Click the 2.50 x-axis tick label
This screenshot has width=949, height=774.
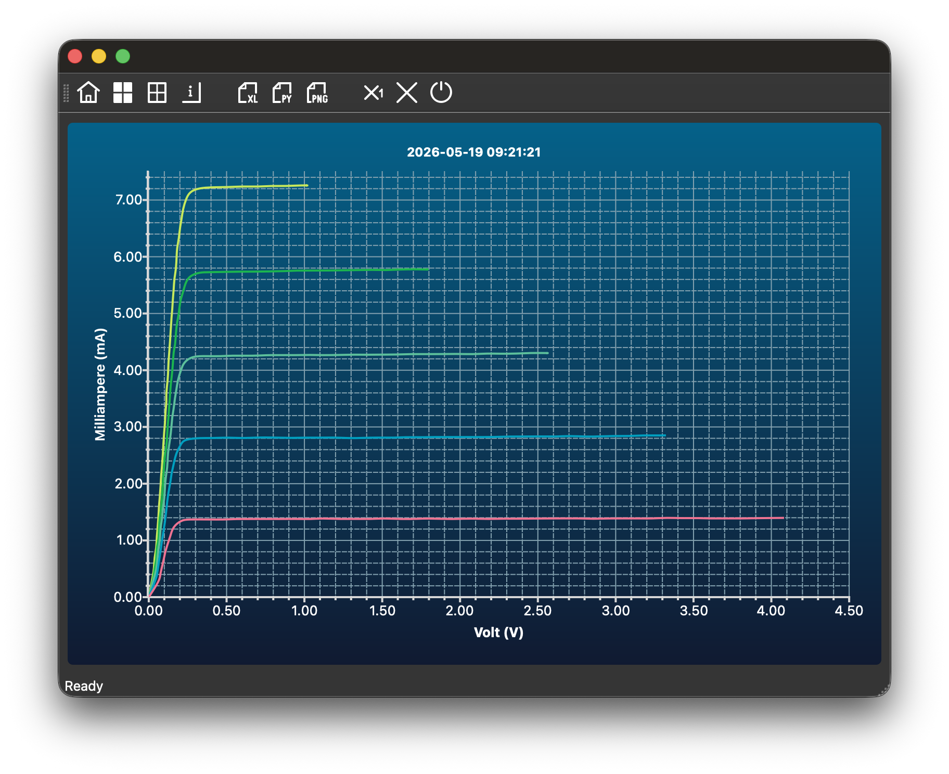tap(537, 611)
